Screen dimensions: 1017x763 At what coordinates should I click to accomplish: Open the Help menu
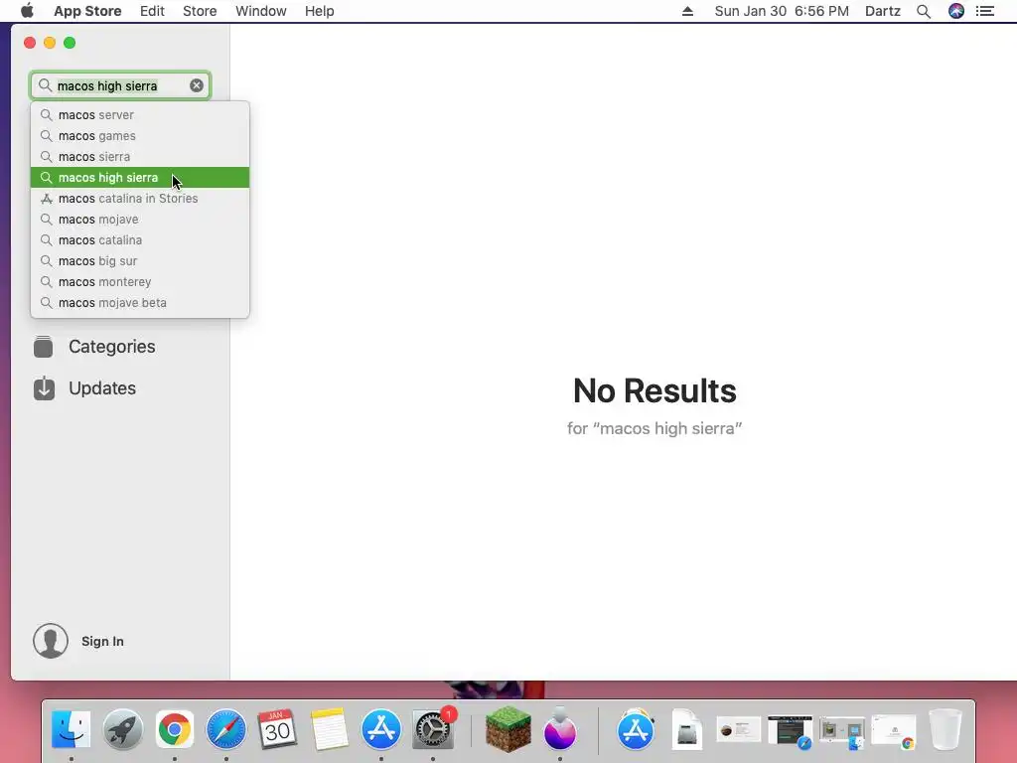click(x=320, y=11)
